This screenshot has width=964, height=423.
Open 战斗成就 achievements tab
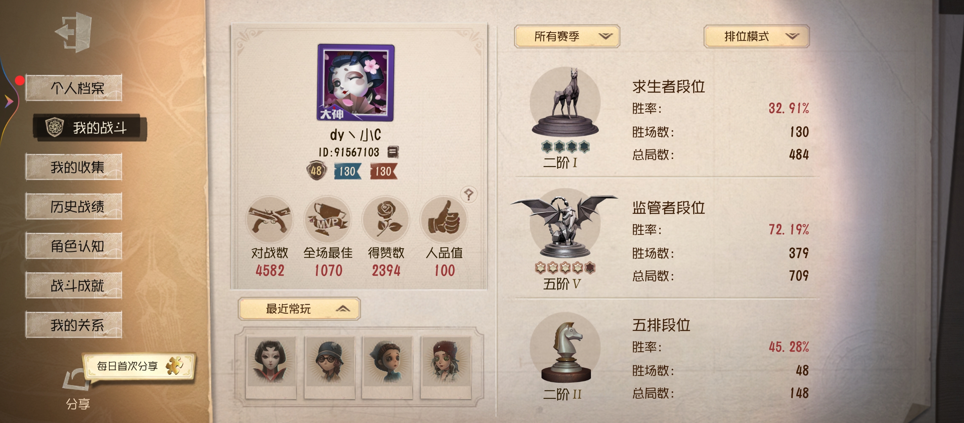(x=74, y=285)
